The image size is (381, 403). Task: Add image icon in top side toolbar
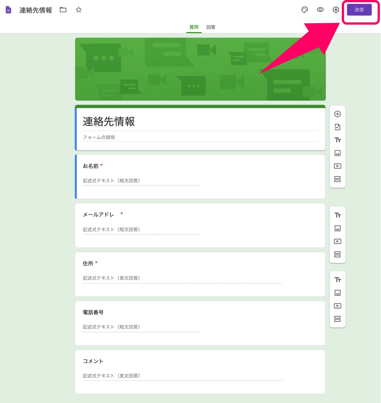tap(338, 153)
